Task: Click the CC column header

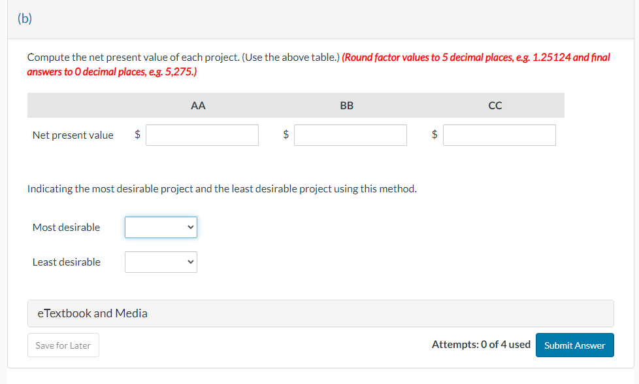Action: point(495,105)
